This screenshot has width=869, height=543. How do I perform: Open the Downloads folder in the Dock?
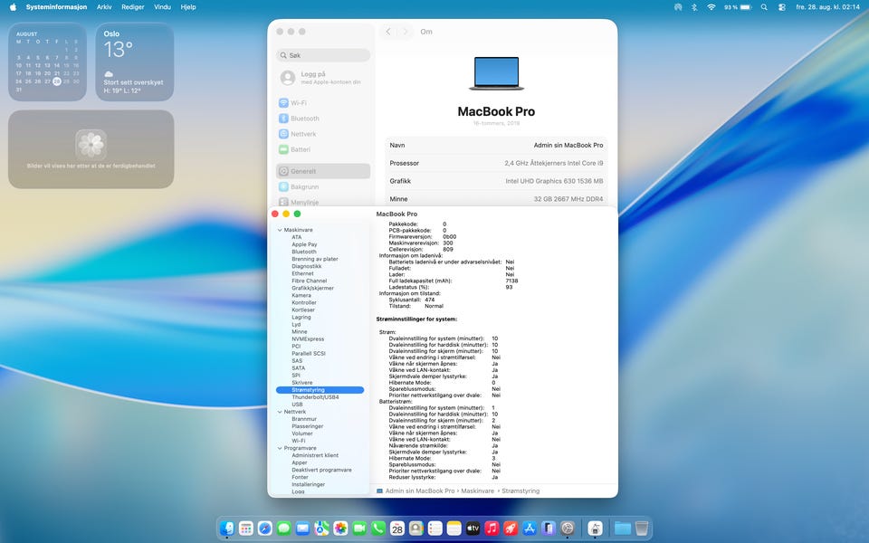pyautogui.click(x=623, y=529)
